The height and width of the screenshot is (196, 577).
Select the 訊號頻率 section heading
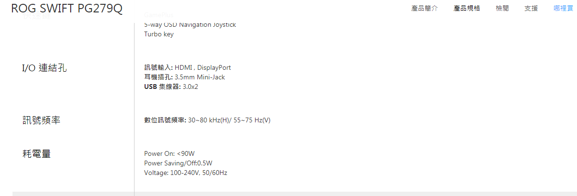pyautogui.click(x=41, y=120)
